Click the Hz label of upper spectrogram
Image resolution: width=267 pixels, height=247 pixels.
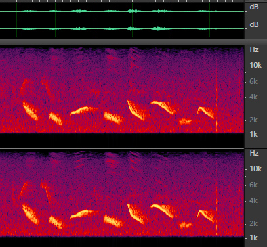254,49
